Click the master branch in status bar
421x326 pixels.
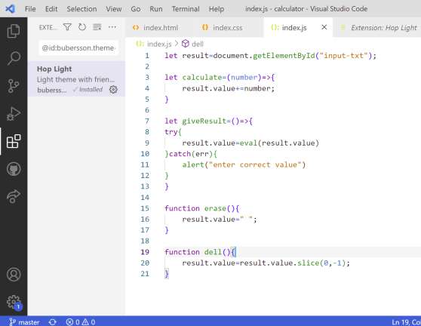[24, 321]
